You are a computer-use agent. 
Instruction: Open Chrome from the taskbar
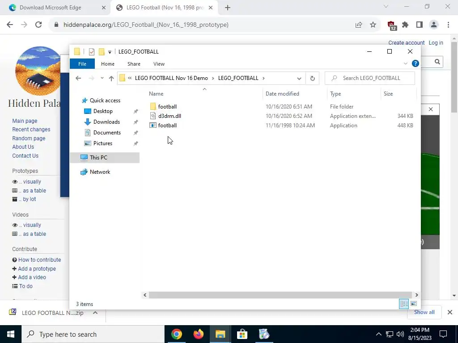176,334
